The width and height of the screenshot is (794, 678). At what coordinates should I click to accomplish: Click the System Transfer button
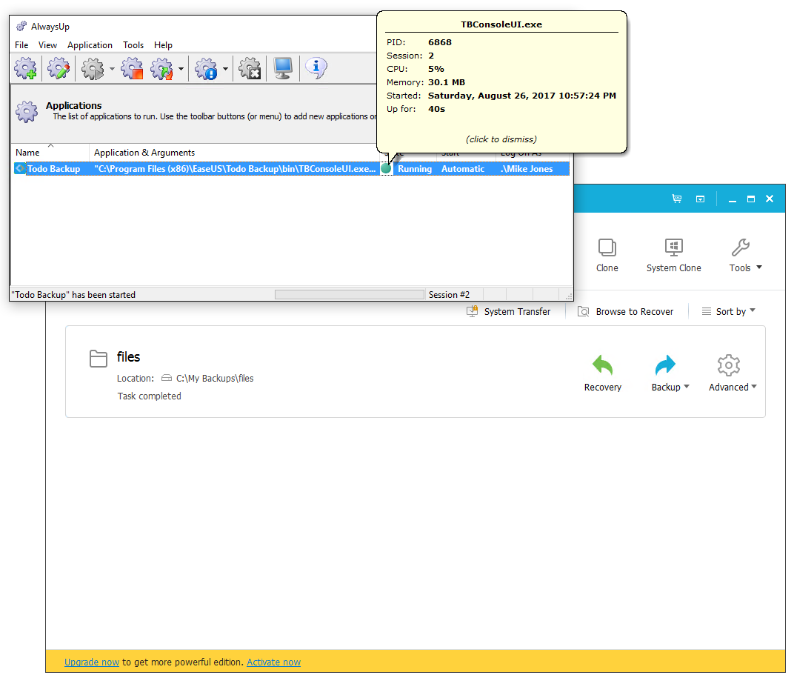[x=508, y=312]
